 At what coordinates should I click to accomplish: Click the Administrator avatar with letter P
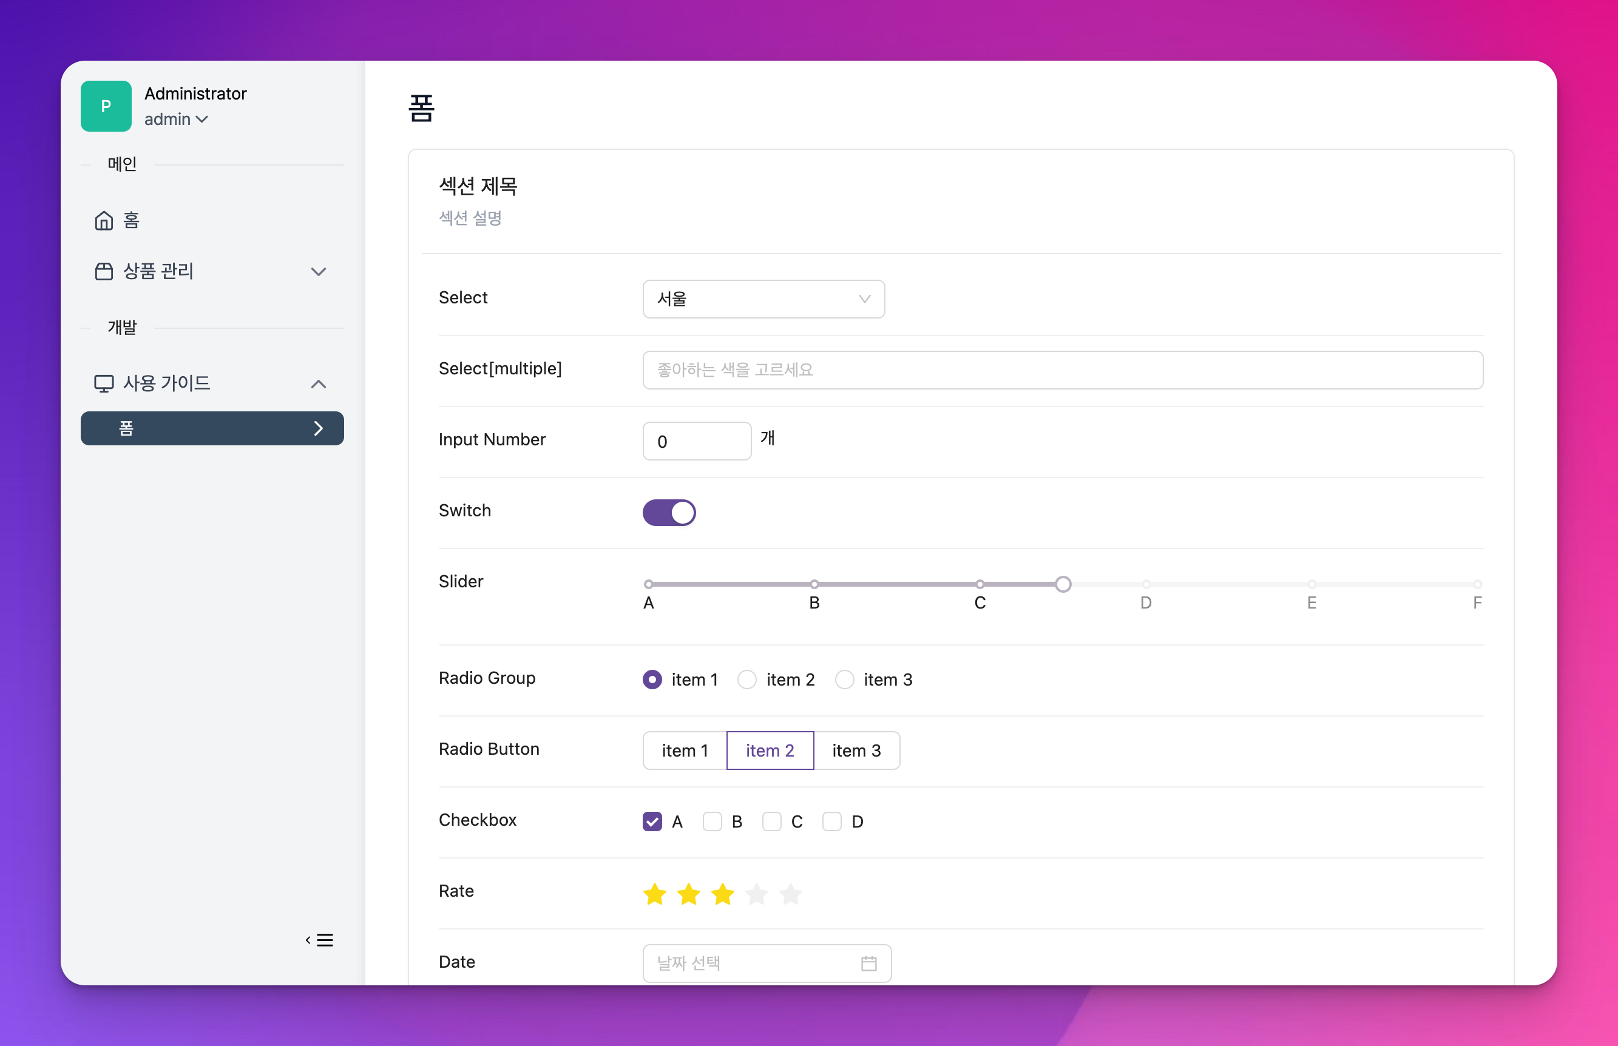coord(106,106)
